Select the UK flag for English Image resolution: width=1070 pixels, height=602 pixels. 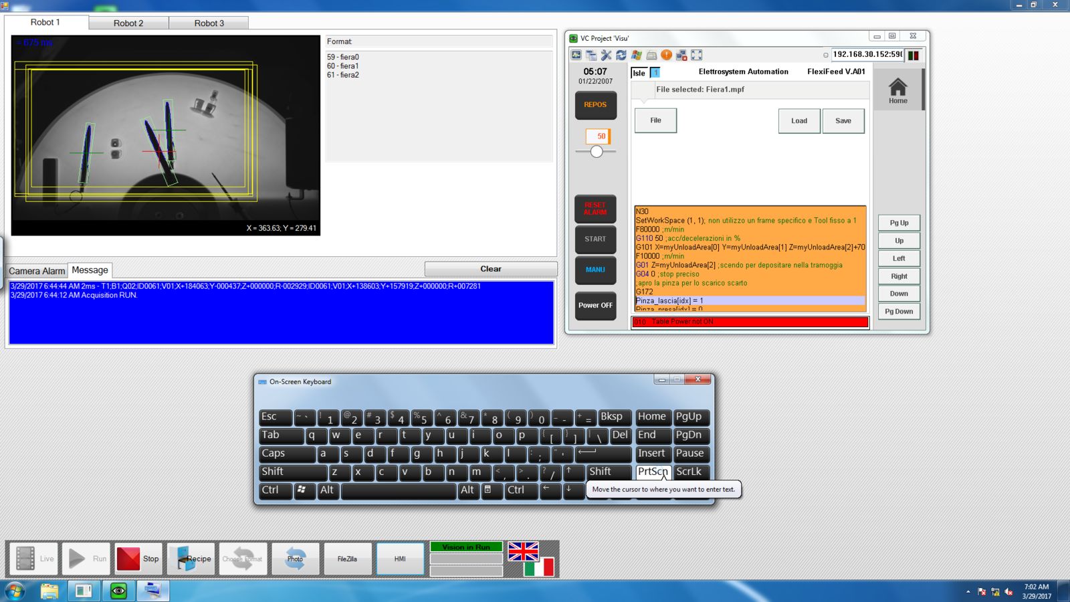(523, 551)
